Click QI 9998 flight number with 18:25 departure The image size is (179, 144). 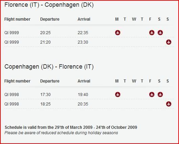click(x=11, y=104)
